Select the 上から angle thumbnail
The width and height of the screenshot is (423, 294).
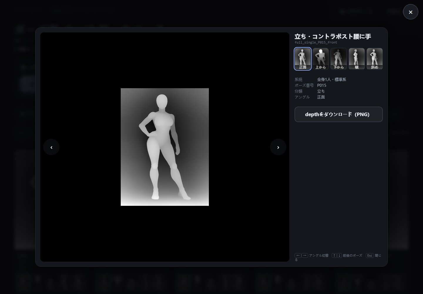click(320, 59)
